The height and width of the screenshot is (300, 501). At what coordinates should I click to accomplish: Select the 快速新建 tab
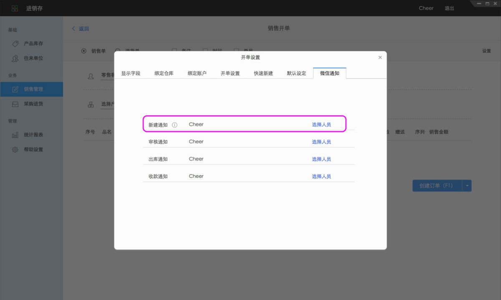(263, 73)
